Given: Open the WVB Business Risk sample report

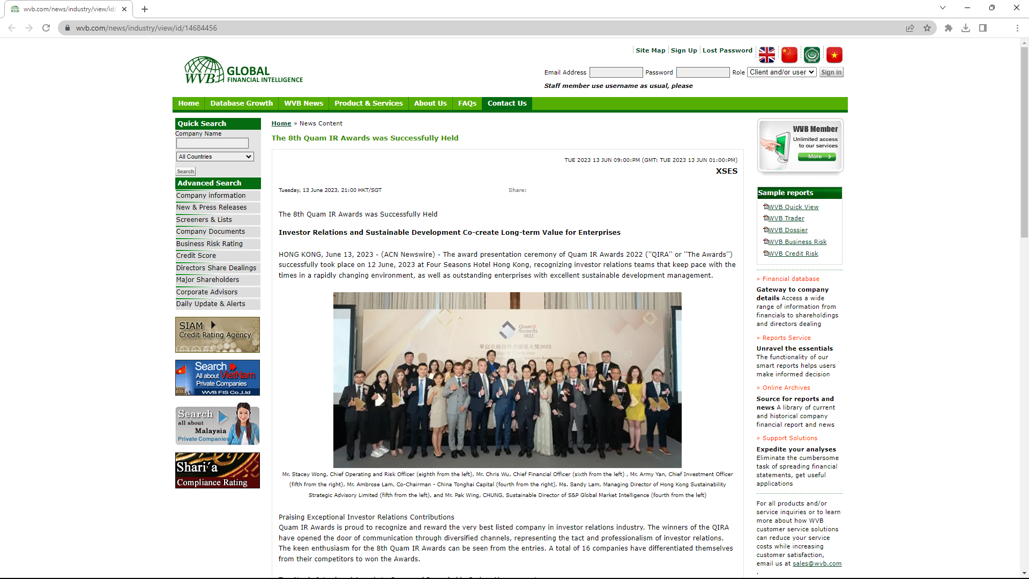Looking at the screenshot, I should [x=797, y=242].
